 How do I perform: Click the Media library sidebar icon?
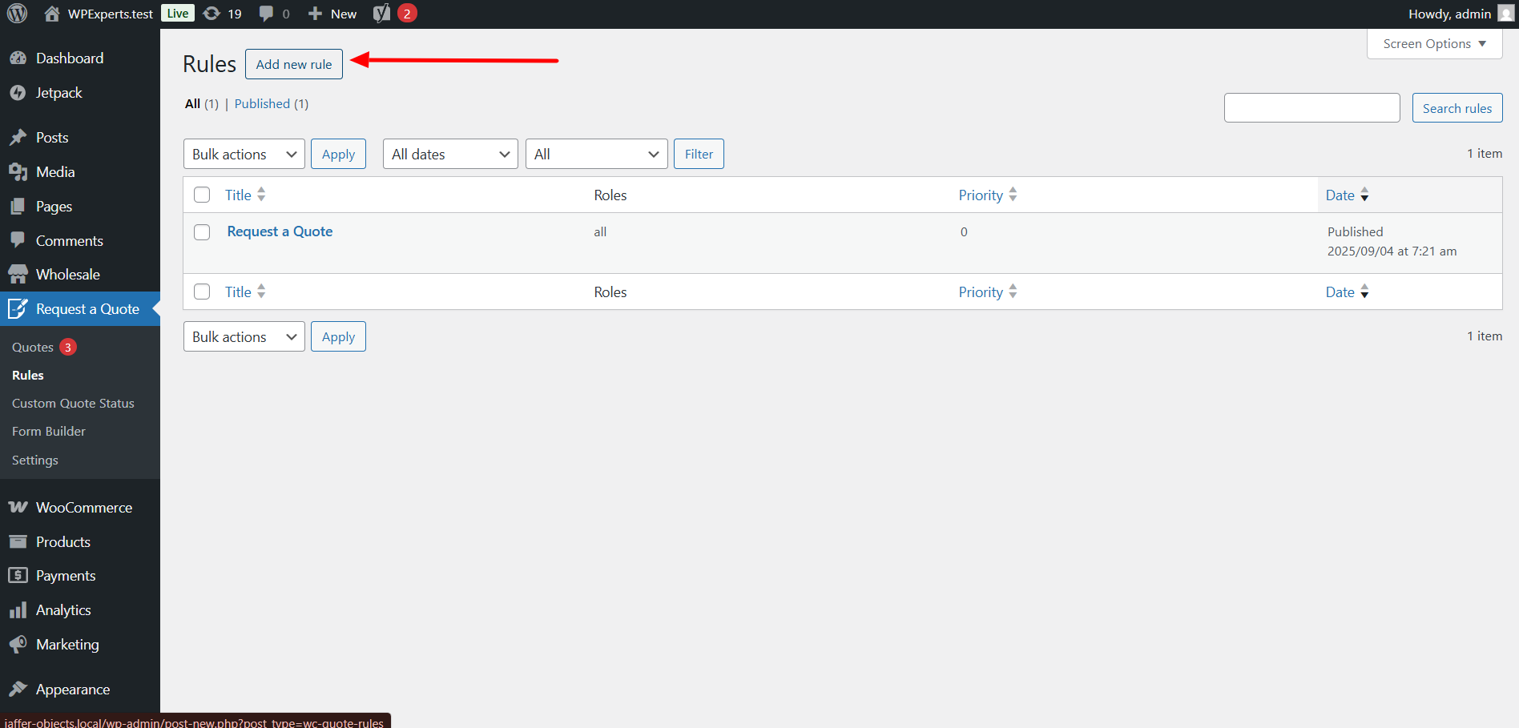tap(18, 171)
